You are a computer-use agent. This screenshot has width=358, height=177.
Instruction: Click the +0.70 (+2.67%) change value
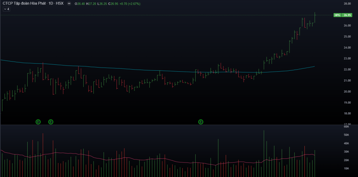point(131,3)
